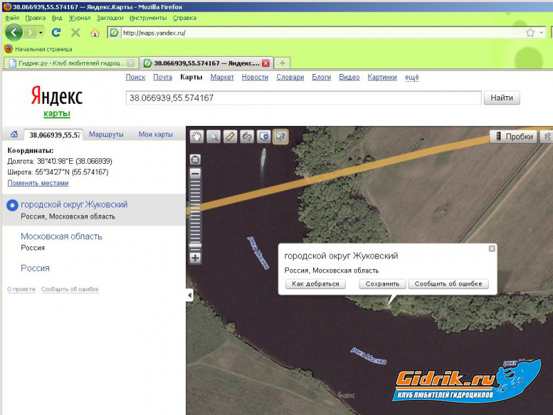Click the zoom out minus button
Image resolution: width=553 pixels, height=415 pixels.
click(x=195, y=174)
